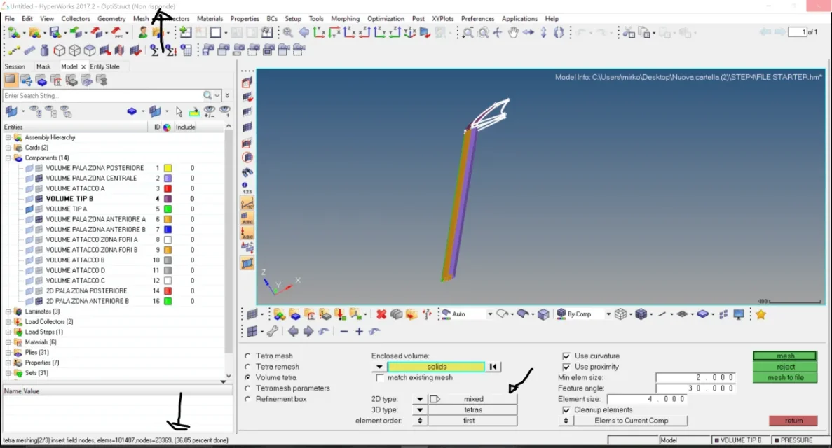Click the yellow solids selector button

[x=436, y=367]
